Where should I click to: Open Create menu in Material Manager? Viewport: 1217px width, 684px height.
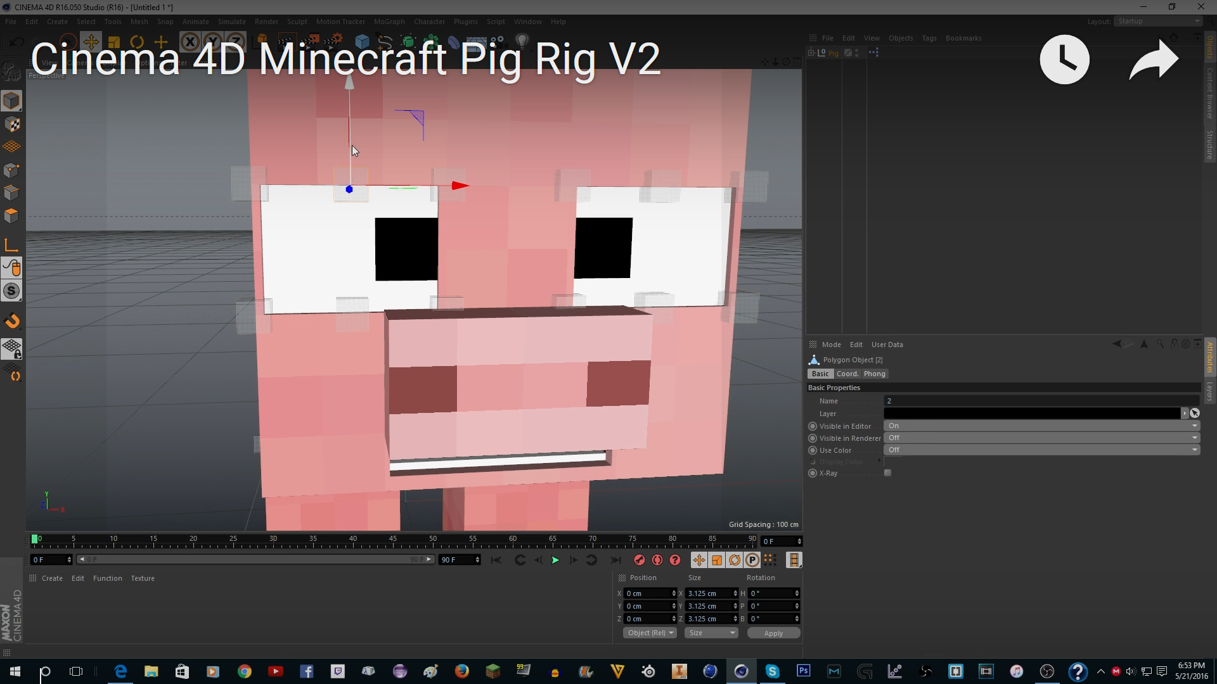(52, 578)
